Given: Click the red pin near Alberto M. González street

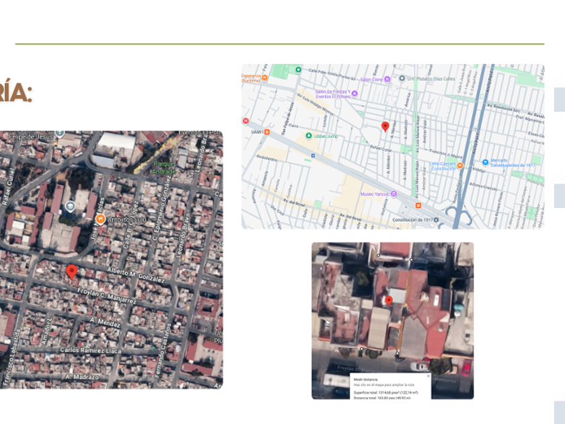Looking at the screenshot, I should pyautogui.click(x=72, y=272).
